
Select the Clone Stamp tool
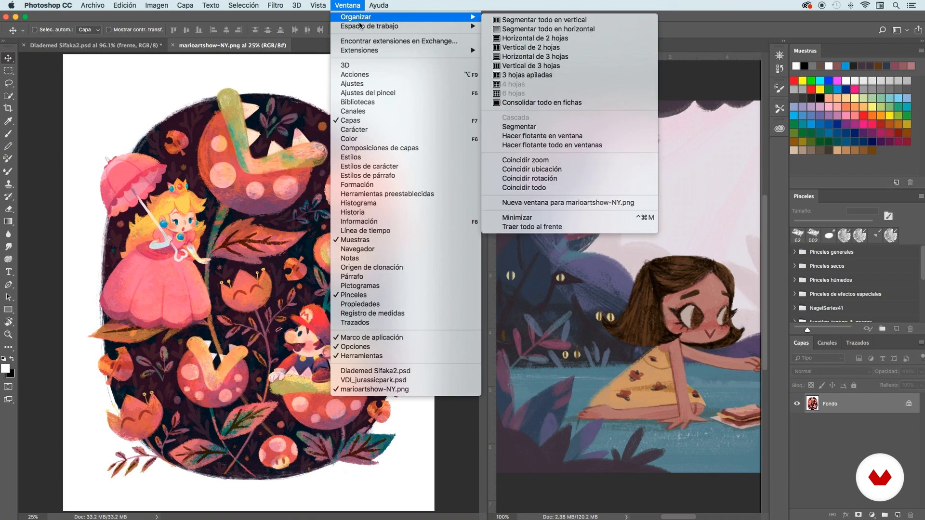click(x=8, y=184)
